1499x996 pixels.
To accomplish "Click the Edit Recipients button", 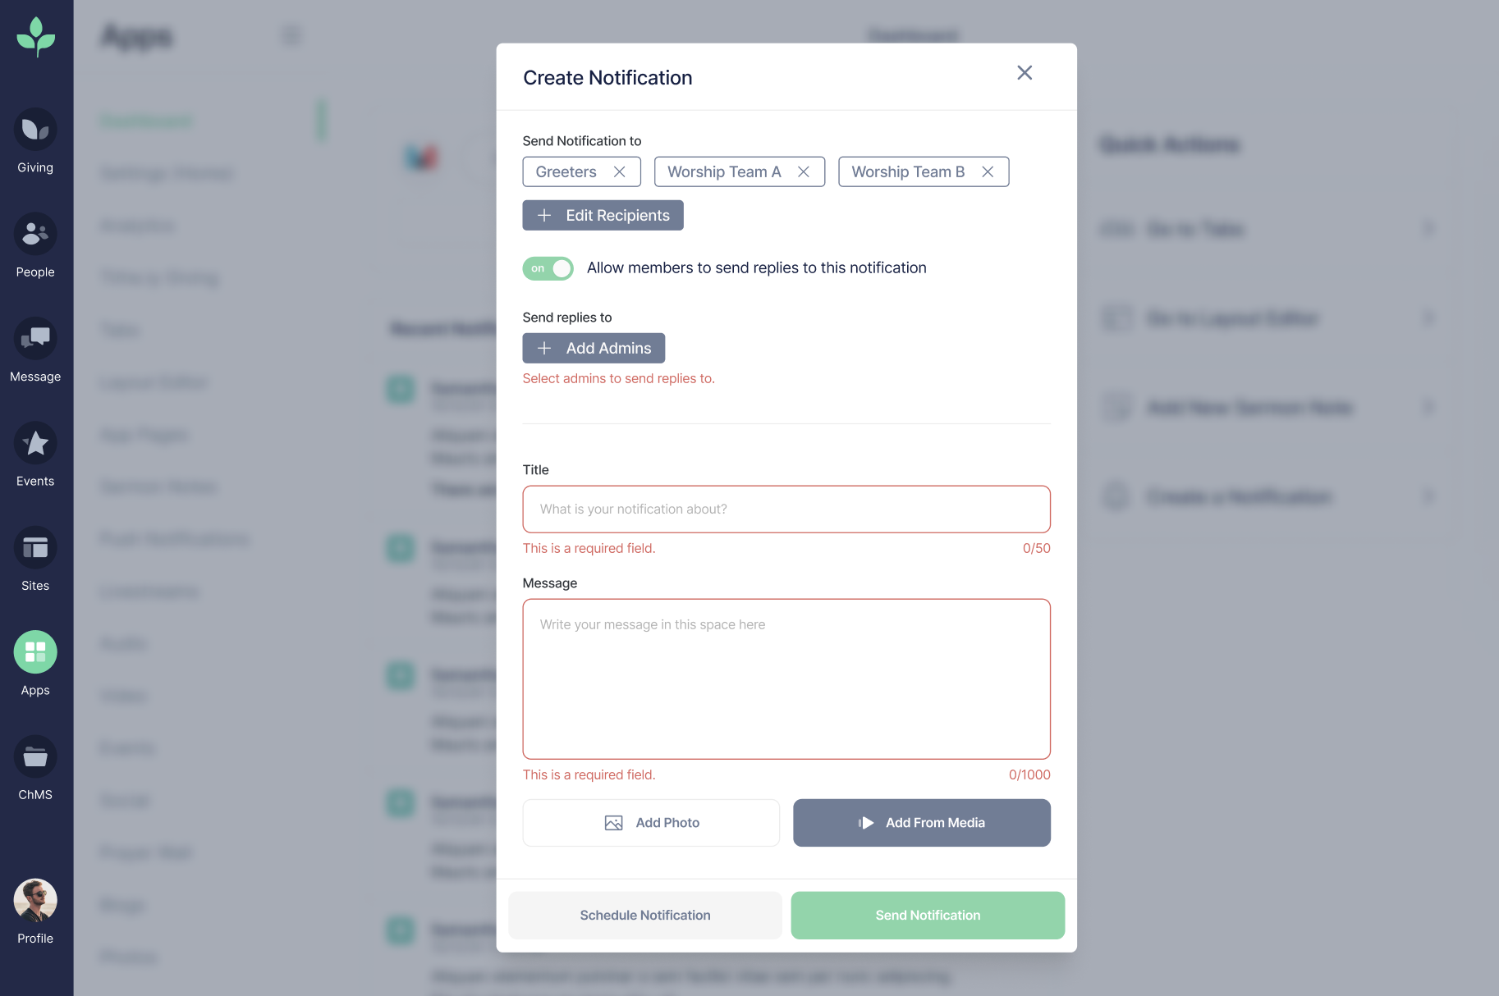I will click(603, 216).
